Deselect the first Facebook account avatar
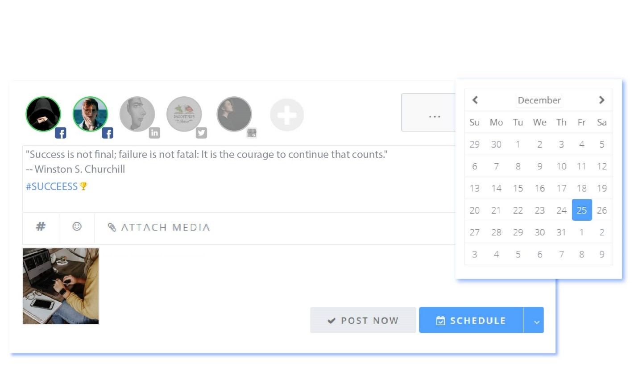 click(43, 114)
